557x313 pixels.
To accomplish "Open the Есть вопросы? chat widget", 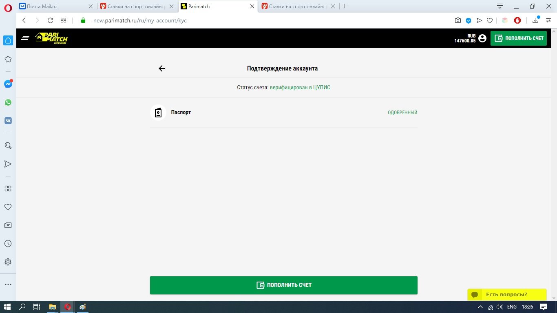I will coord(506,295).
